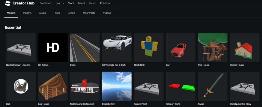Open the Dashboard page
The height and width of the screenshot is (107, 262).
tap(46, 3)
